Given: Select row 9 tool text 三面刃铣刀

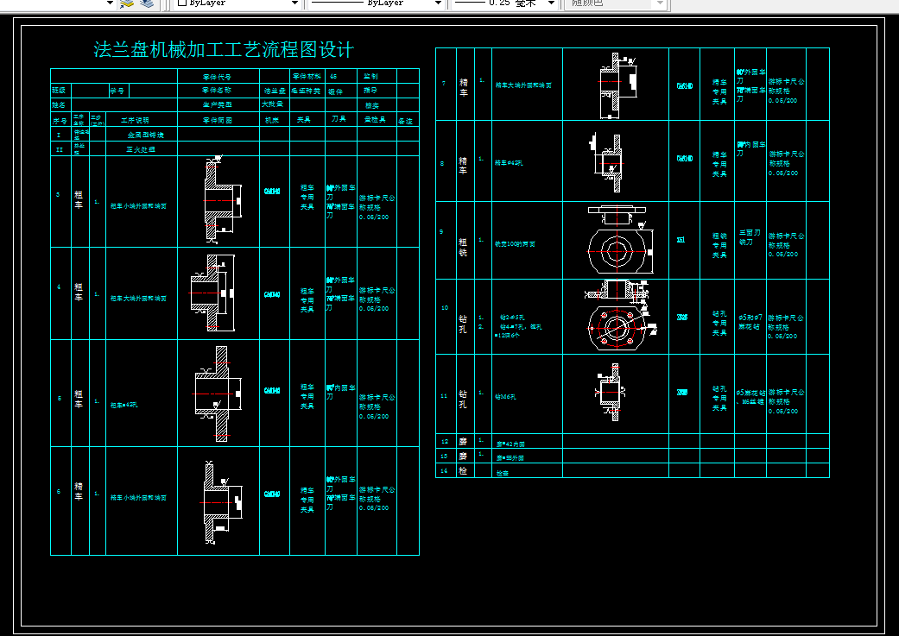Looking at the screenshot, I should (x=750, y=238).
